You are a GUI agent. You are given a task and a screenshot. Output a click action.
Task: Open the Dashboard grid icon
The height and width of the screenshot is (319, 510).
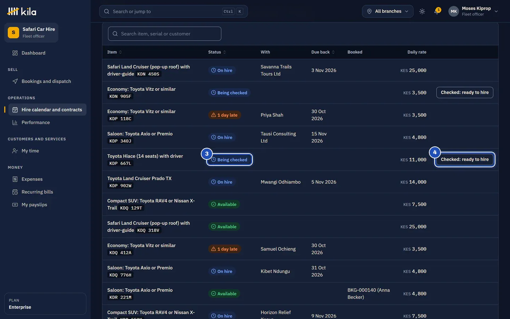(x=15, y=53)
